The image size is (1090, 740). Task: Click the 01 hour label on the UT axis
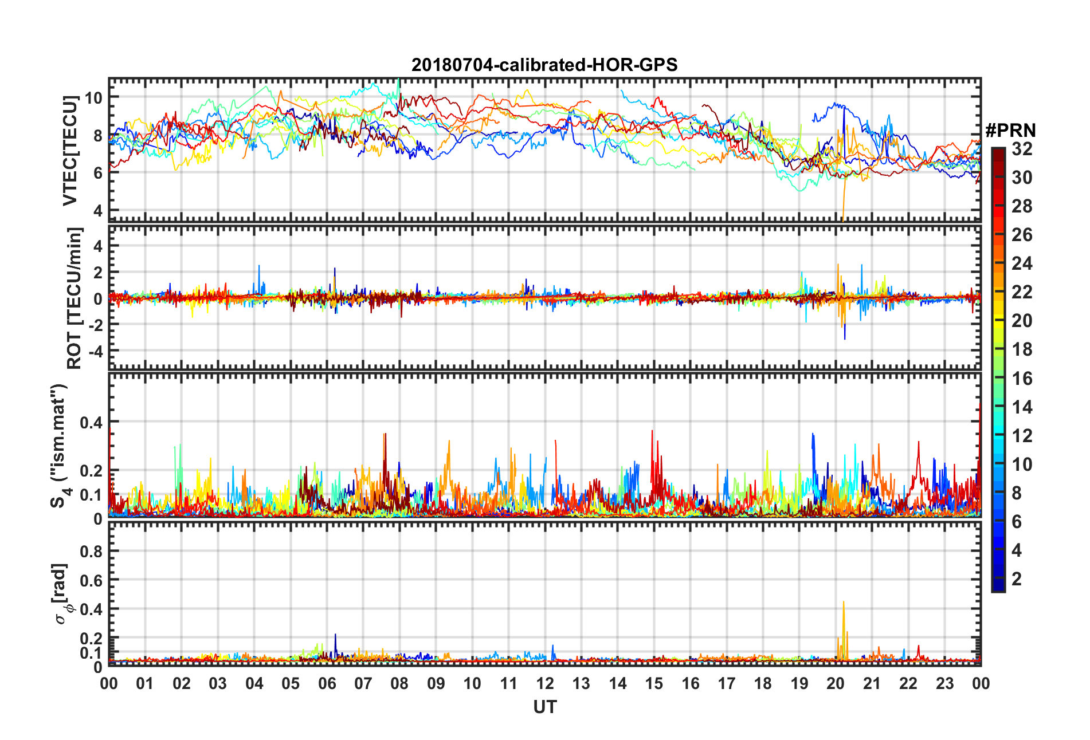point(145,683)
